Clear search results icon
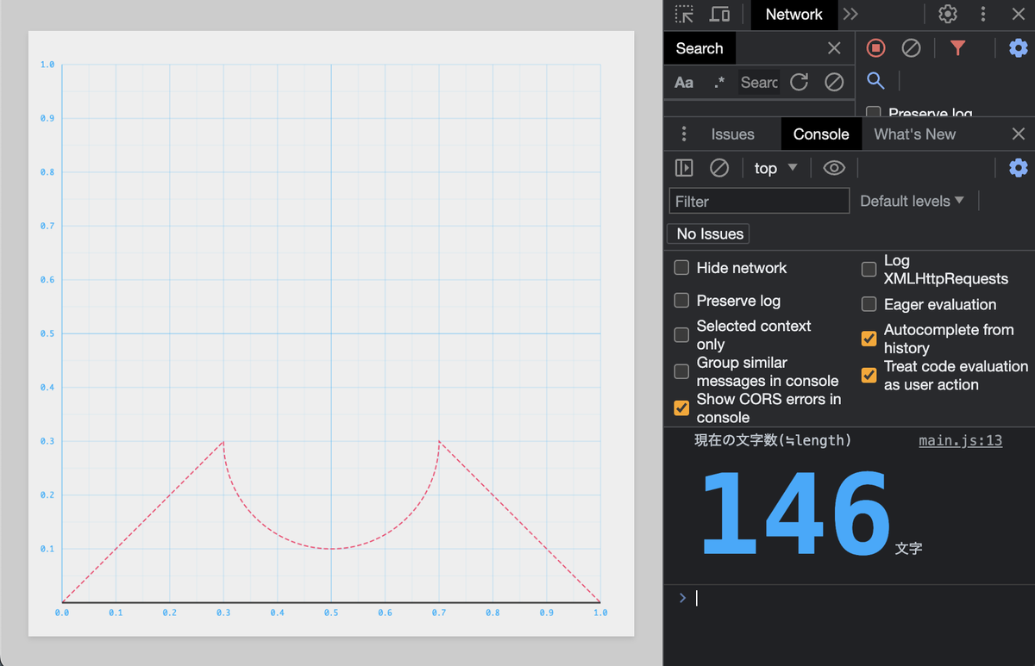This screenshot has width=1035, height=666. (x=833, y=82)
